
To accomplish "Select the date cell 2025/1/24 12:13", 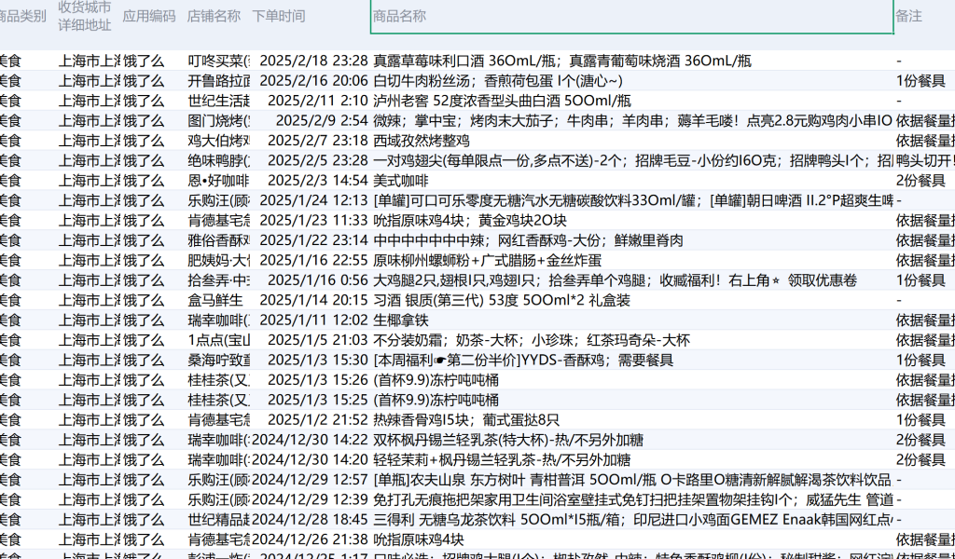I will (x=313, y=200).
